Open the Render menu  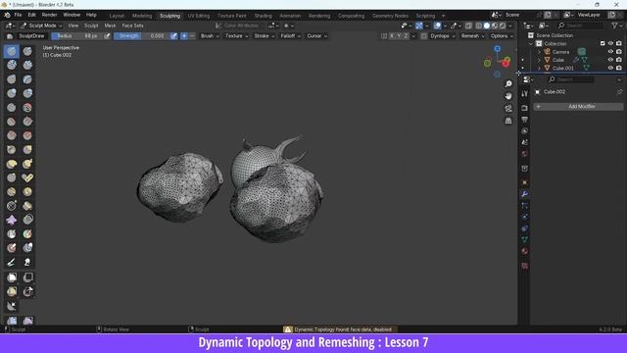50,15
